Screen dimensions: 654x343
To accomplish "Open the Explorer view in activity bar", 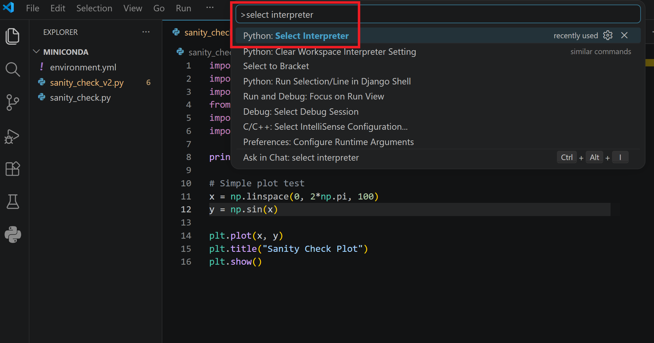I will pos(13,36).
